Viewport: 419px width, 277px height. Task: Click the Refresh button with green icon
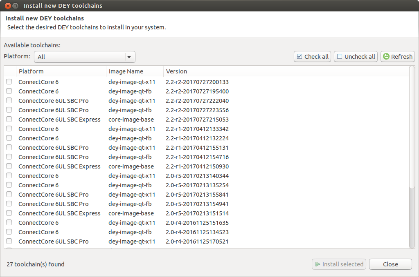pos(397,57)
